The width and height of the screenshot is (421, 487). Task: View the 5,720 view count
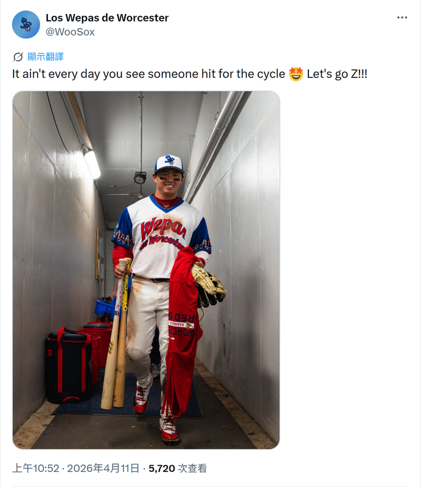(x=162, y=468)
